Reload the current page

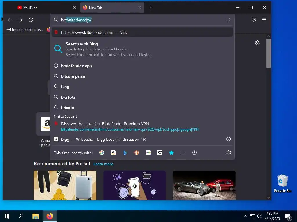[x=31, y=20]
